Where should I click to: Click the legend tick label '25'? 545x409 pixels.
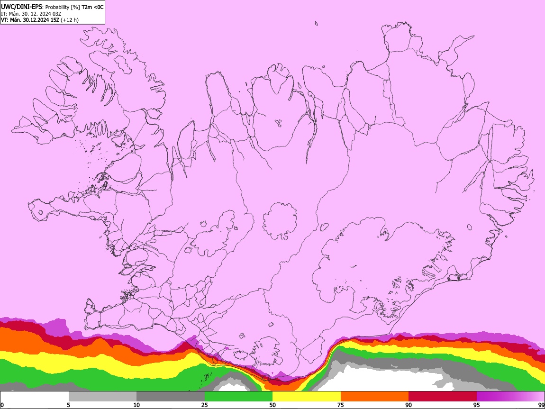pyautogui.click(x=205, y=405)
